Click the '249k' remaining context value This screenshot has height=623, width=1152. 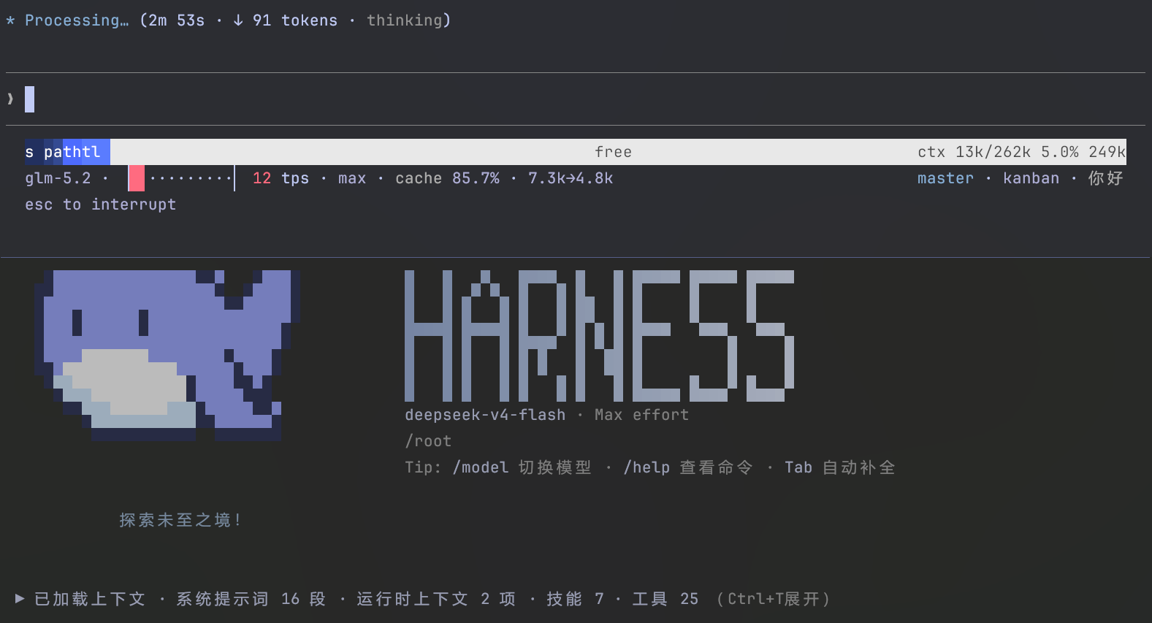(x=1107, y=152)
